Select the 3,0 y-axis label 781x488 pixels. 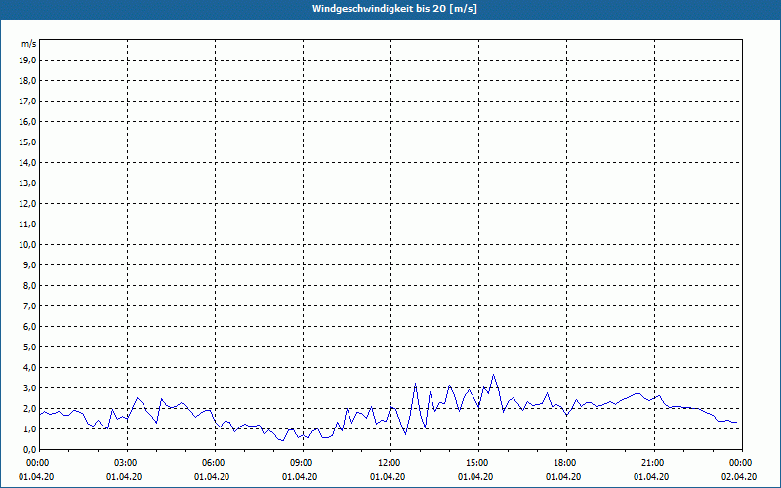click(29, 387)
